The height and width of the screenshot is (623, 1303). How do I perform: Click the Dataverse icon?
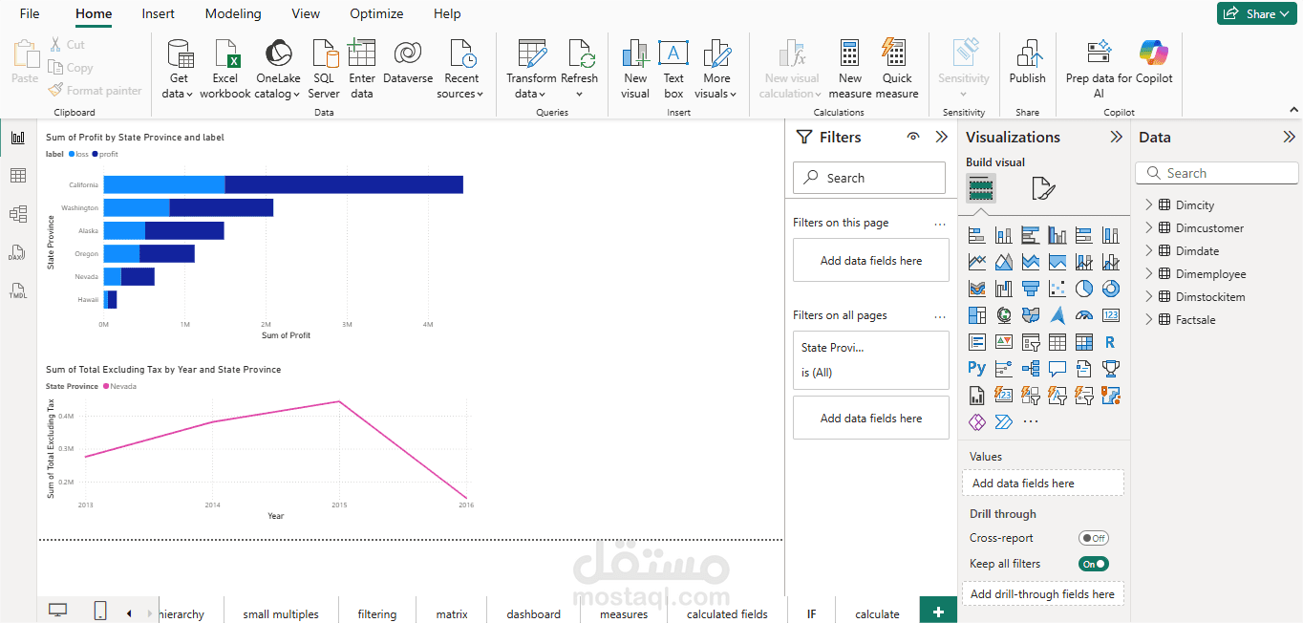tap(408, 54)
